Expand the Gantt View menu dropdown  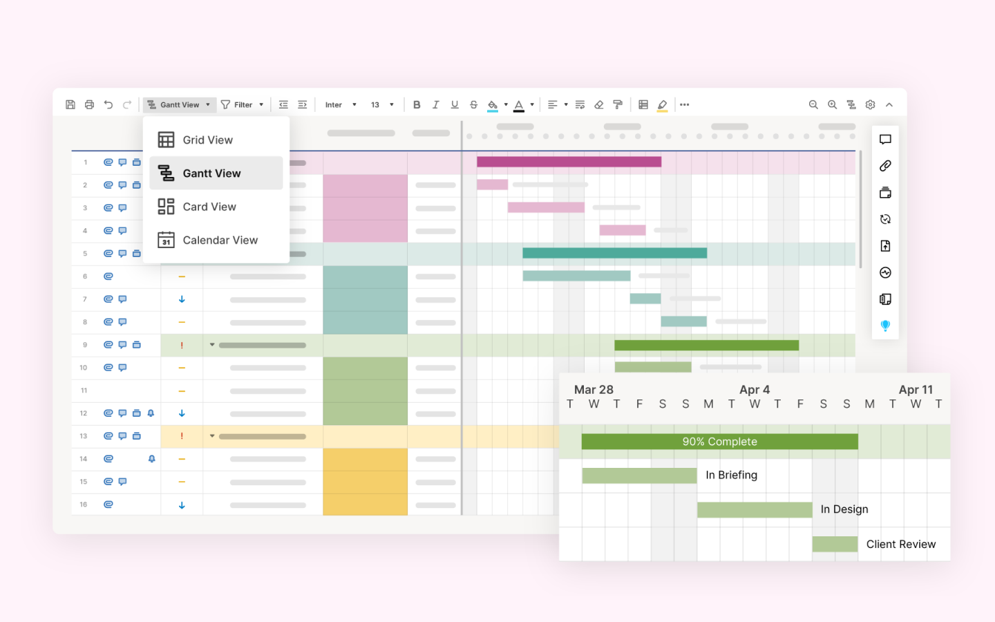207,104
